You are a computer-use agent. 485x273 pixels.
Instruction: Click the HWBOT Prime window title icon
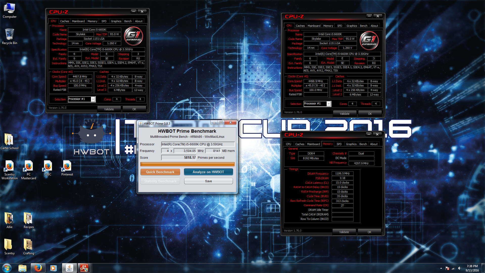point(140,123)
